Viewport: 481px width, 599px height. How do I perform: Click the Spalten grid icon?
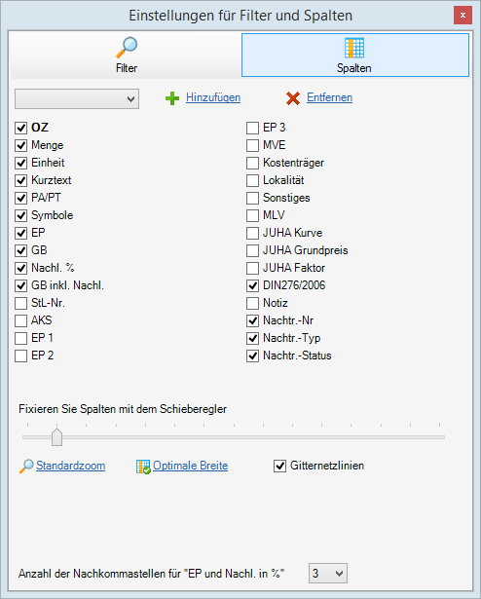(354, 48)
